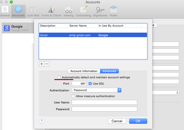Viewport: 184px width, 130px height.
Task: Open Junk Mail preferences
Action: point(33,11)
